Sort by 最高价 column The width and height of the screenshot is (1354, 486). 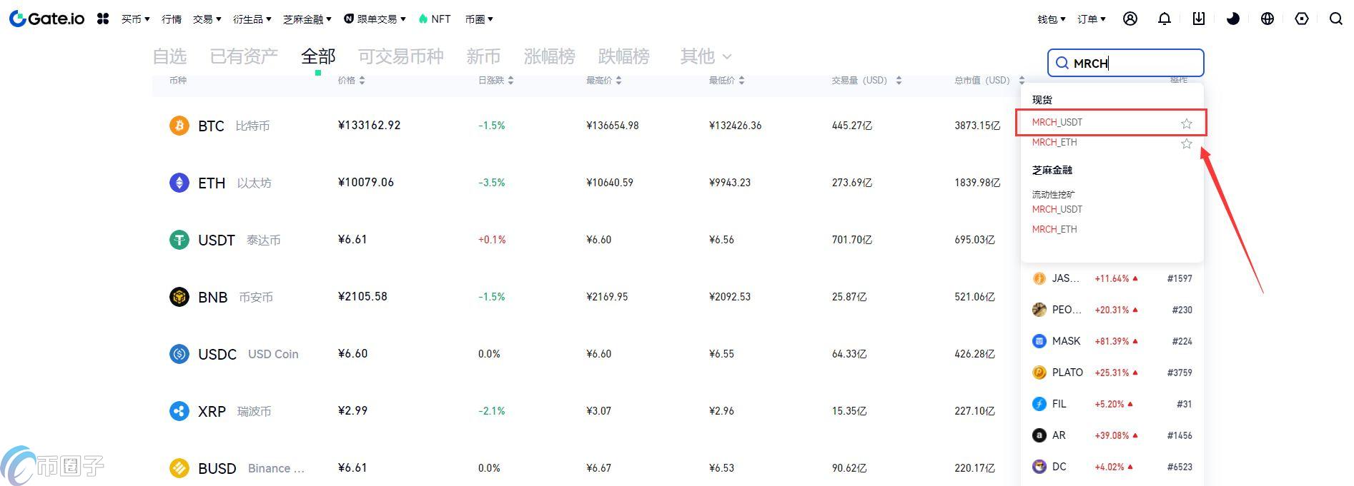pos(604,81)
